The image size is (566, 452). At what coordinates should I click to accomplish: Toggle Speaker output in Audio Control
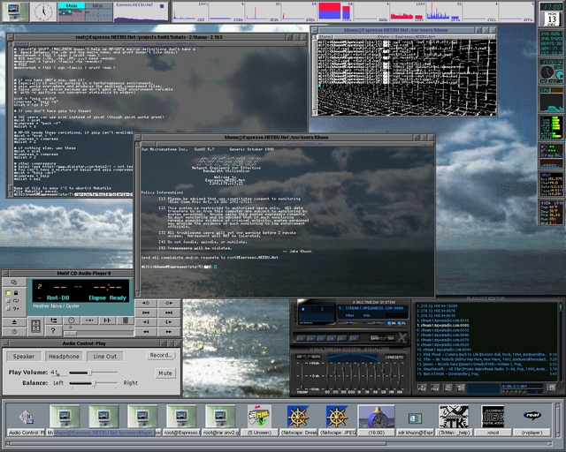[x=24, y=356]
